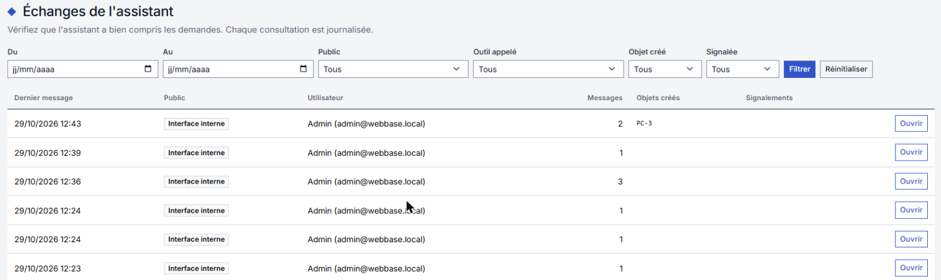Apply filters with the Filtrer button
The width and height of the screenshot is (941, 280).
[800, 69]
